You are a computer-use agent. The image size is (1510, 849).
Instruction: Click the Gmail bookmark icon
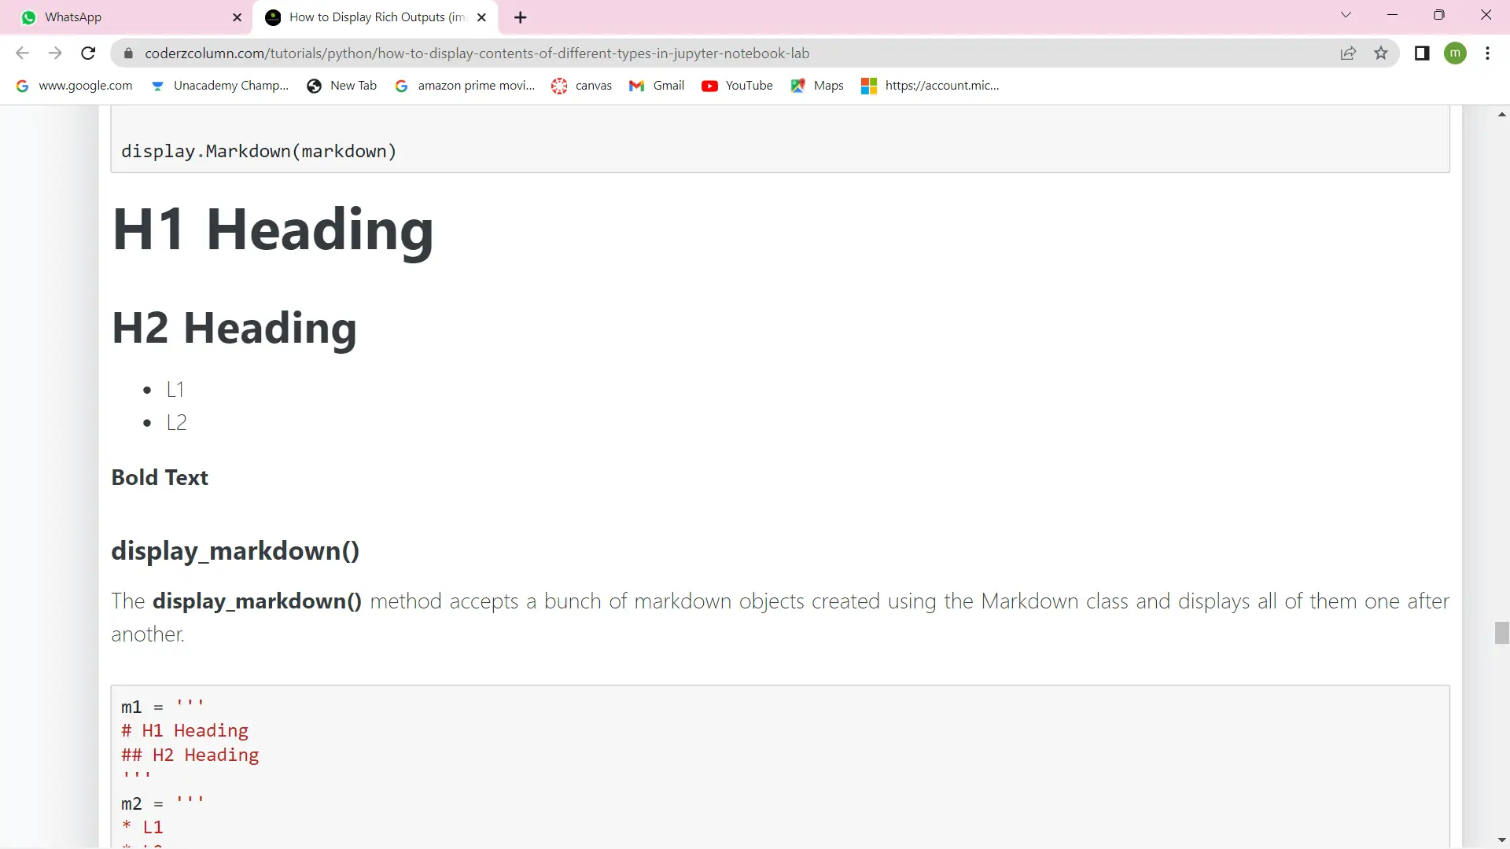tap(635, 85)
